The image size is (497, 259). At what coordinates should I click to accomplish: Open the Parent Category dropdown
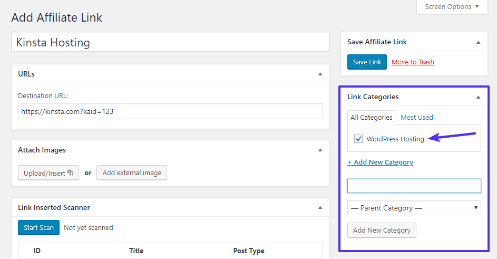[x=414, y=208]
